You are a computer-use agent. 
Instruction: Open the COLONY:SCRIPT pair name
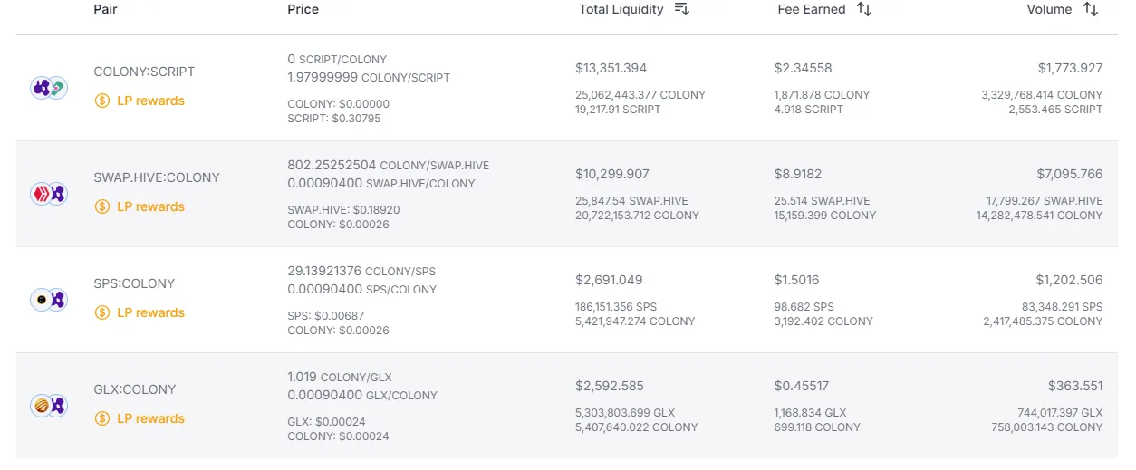coord(144,72)
